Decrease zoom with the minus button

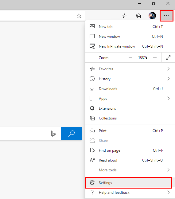click(x=130, y=57)
